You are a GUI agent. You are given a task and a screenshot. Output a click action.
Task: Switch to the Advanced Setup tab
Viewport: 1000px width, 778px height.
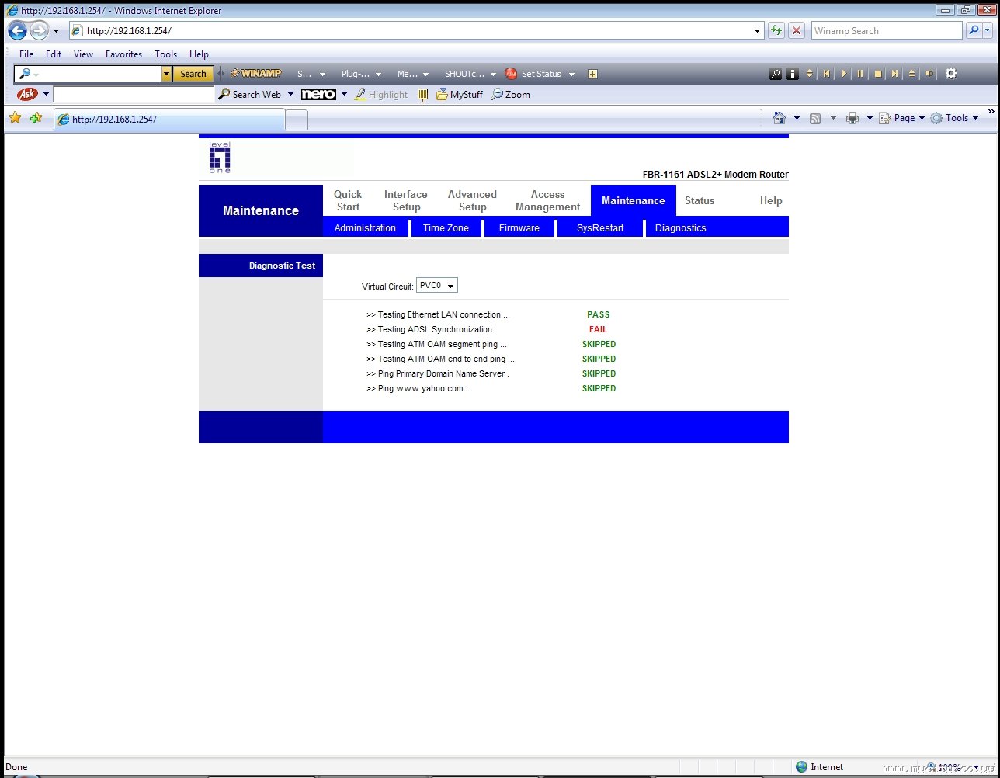pos(472,200)
